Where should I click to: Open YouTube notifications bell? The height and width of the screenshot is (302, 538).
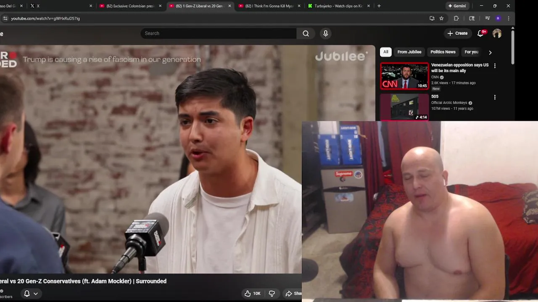pyautogui.click(x=481, y=33)
